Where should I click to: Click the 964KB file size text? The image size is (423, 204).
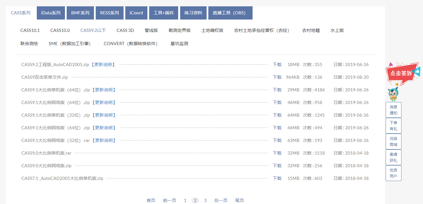click(x=293, y=77)
